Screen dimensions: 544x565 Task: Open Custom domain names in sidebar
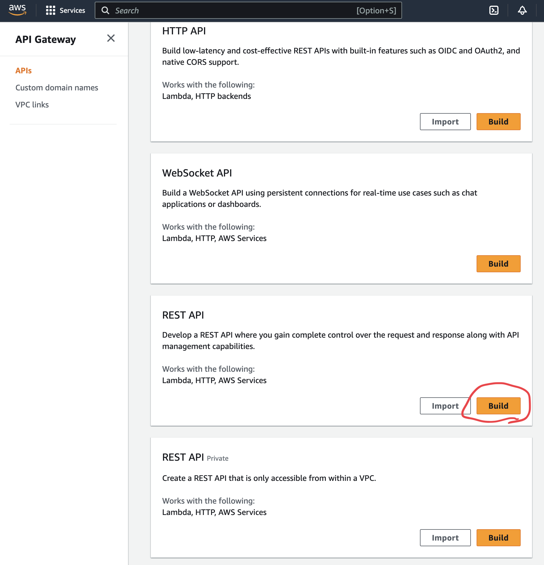pyautogui.click(x=57, y=88)
